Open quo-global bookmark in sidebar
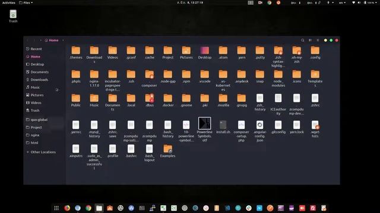The width and height of the screenshot is (380, 213). [x=45, y=120]
